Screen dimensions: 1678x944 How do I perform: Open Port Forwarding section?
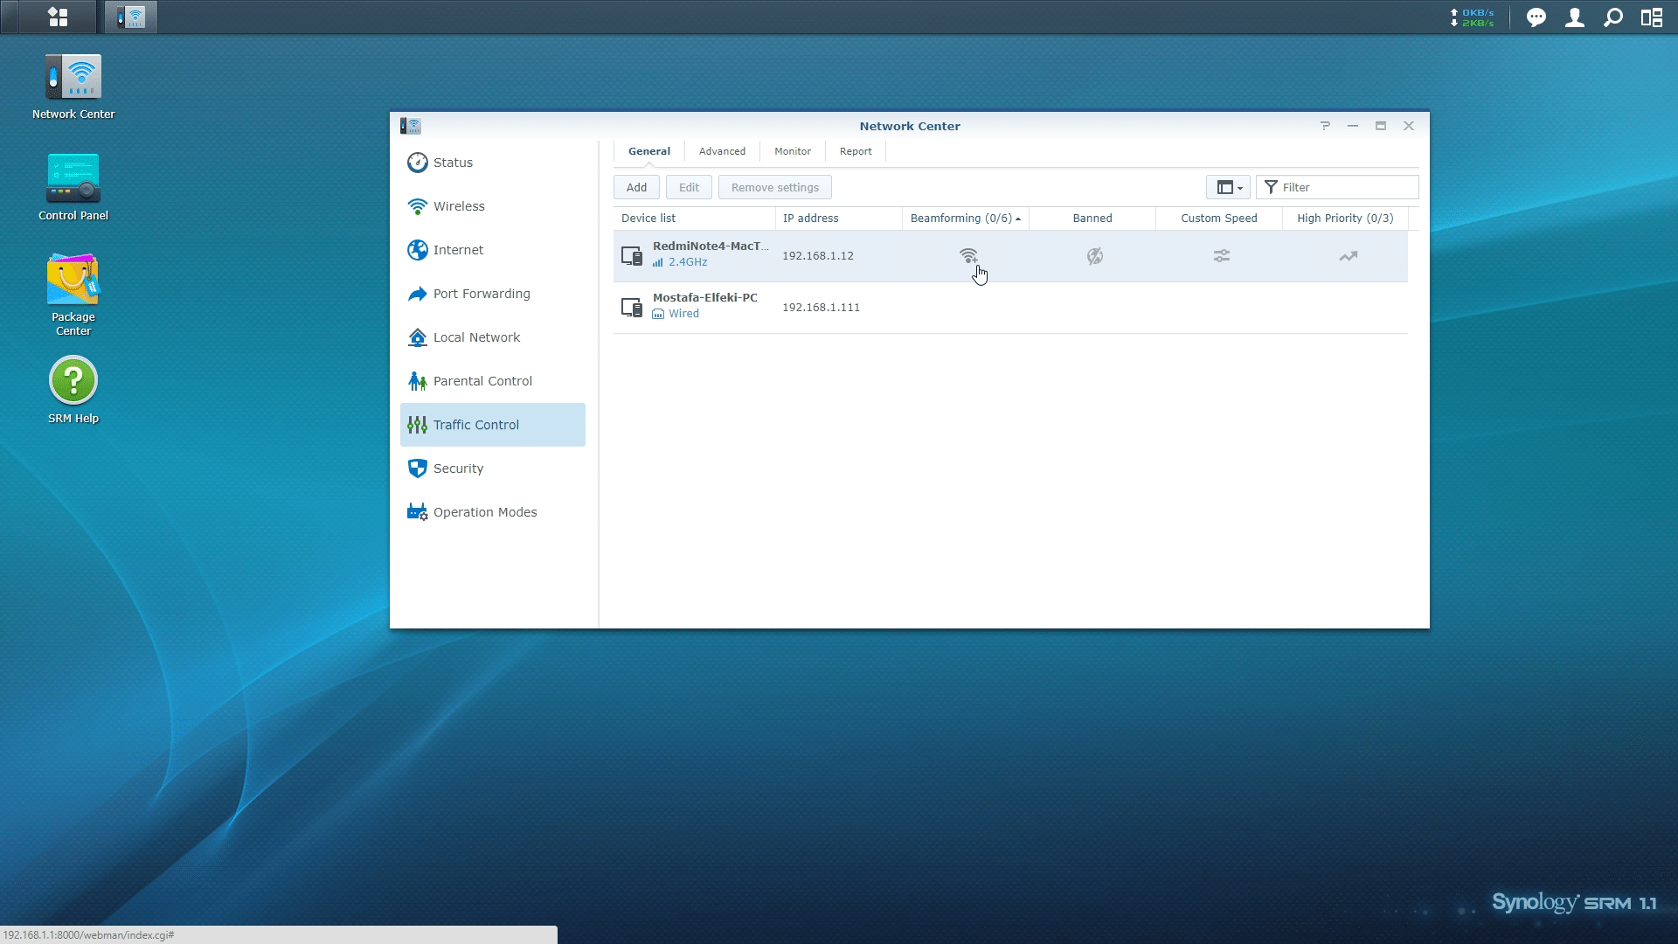tap(493, 294)
